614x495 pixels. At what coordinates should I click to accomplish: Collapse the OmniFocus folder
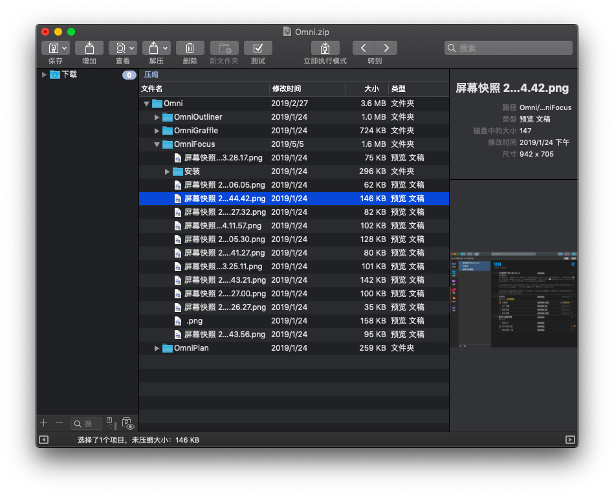click(157, 144)
